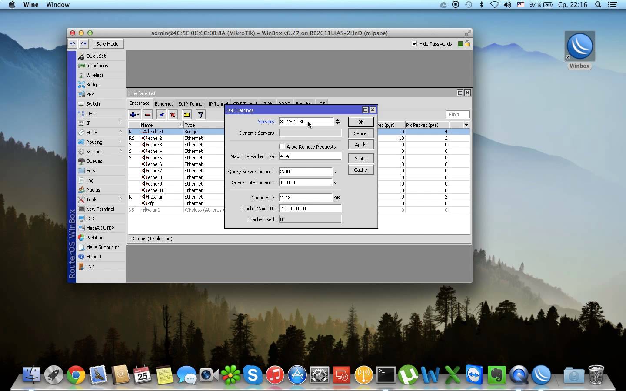
Task: Click Cancel in DNS Settings
Action: pos(361,133)
